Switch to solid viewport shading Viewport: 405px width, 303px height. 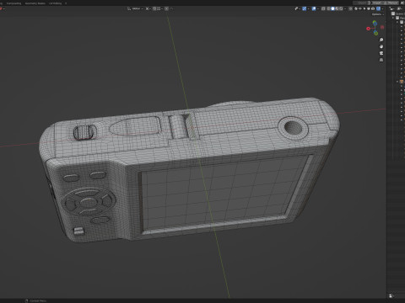pyautogui.click(x=332, y=8)
